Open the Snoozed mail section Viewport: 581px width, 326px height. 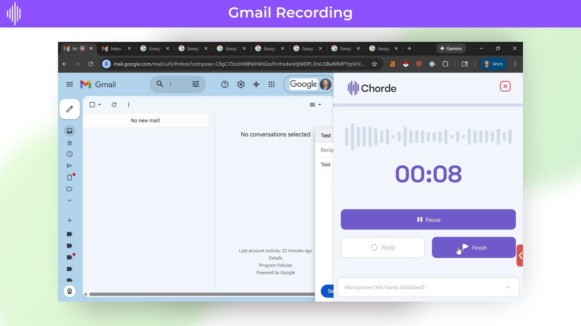[x=70, y=154]
